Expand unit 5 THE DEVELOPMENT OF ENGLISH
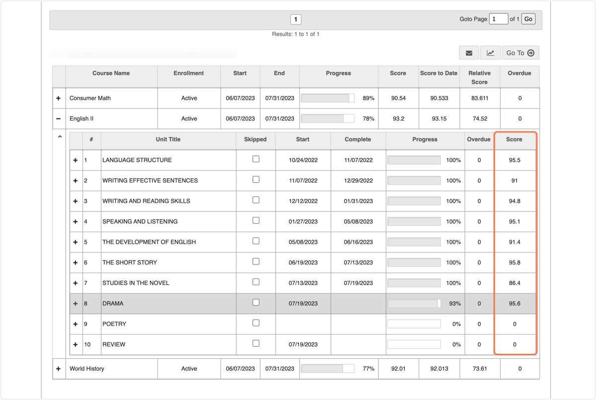 [x=75, y=242]
